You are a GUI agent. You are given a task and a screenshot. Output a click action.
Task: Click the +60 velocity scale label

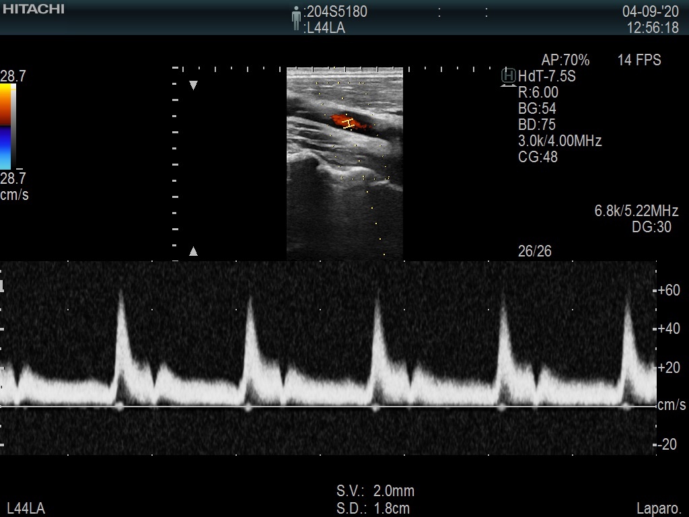click(x=668, y=290)
